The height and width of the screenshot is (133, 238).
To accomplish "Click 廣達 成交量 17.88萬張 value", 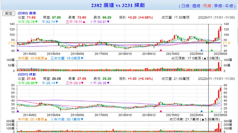I will 181,18.
